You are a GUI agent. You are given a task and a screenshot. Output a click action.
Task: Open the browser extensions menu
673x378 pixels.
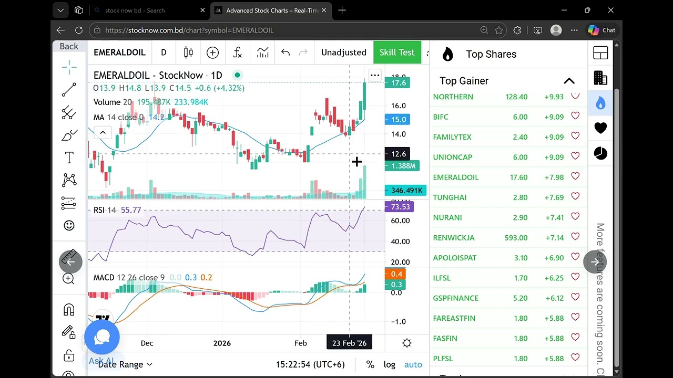click(x=517, y=30)
